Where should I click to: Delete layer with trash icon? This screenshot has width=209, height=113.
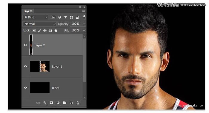click(78, 103)
